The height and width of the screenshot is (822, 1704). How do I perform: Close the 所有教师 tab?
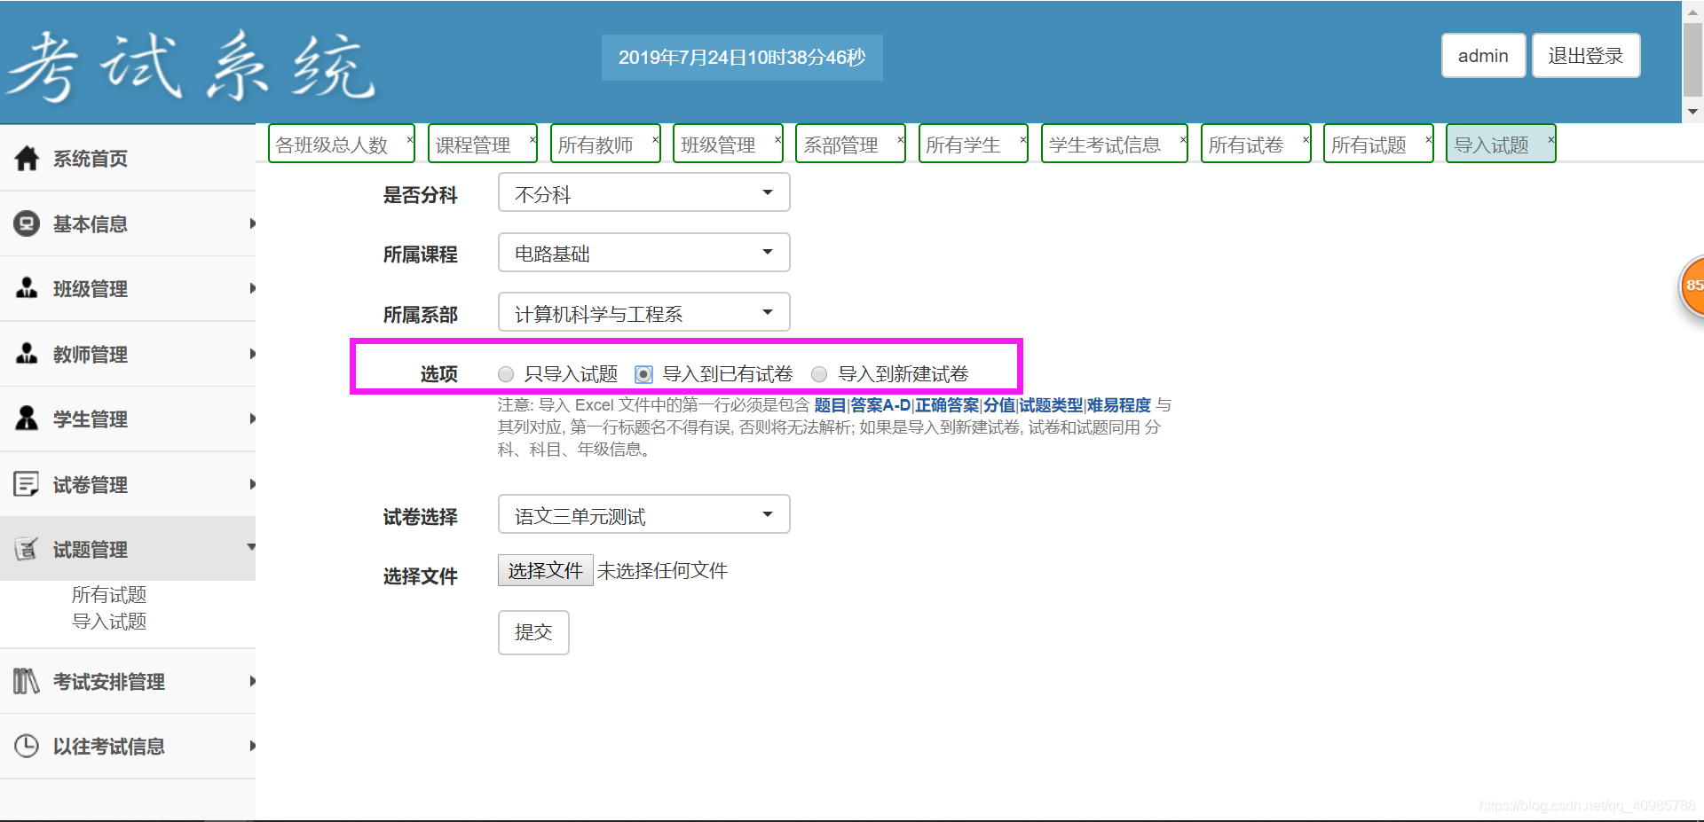[x=656, y=139]
